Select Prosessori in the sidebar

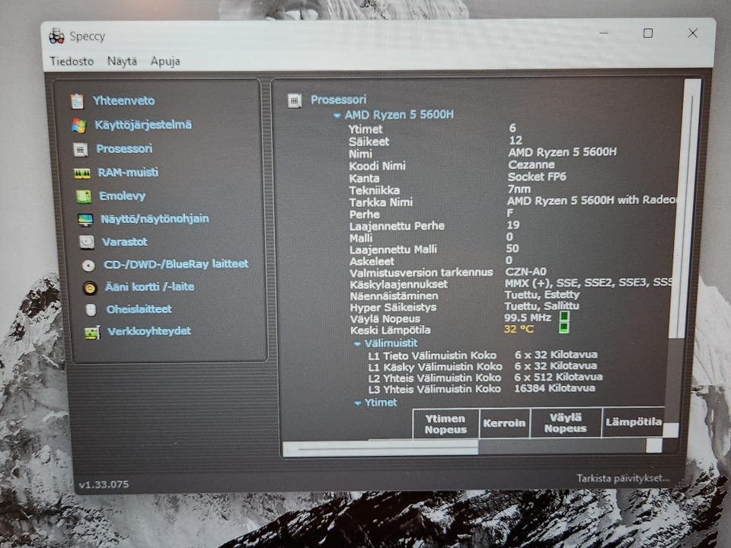point(124,148)
